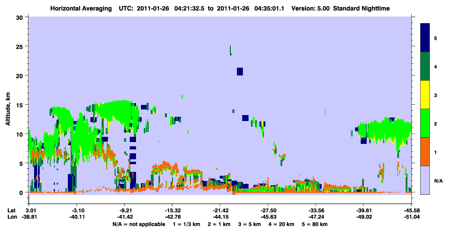Image resolution: width=457 pixels, height=234 pixels.
Task: Click the longitude value '-40.11'
Action: click(x=77, y=217)
